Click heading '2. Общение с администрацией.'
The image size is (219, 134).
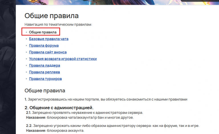point(59,108)
